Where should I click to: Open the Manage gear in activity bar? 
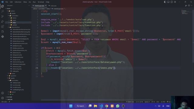(x=2, y=98)
